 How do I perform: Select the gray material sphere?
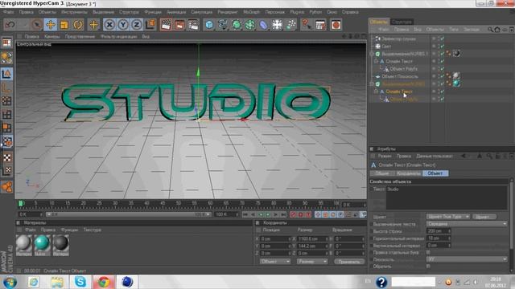[23, 242]
